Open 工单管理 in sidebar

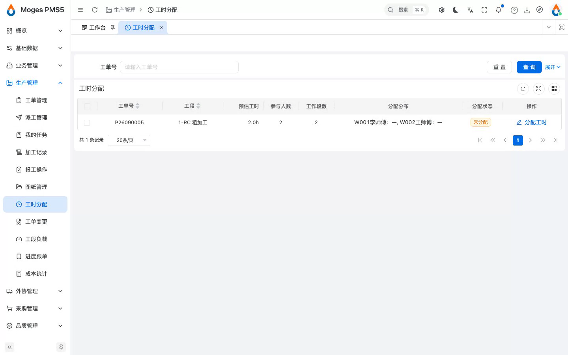point(35,100)
